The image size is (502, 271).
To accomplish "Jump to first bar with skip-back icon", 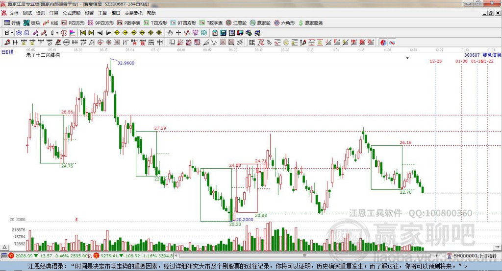I will pos(82,33).
